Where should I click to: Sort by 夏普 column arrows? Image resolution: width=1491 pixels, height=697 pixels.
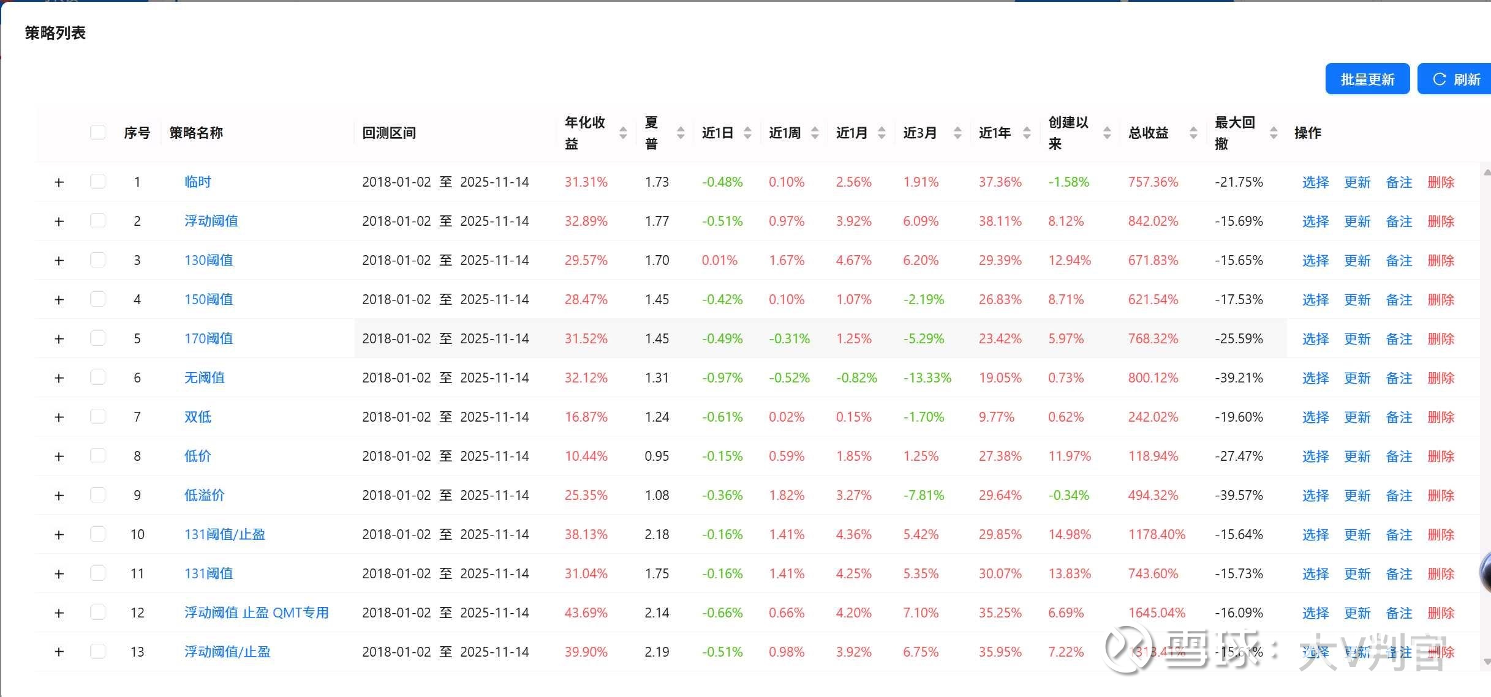(681, 133)
